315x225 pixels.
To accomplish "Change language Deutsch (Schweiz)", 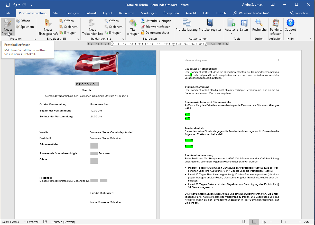I will (x=63, y=222).
